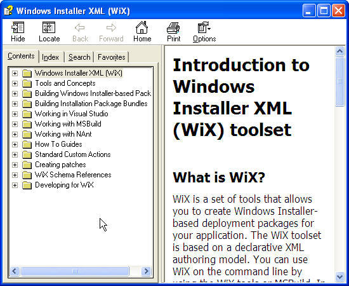Click the contents tree horizontal scroll thumb
Screen dimensions: 349x286
click(75, 271)
